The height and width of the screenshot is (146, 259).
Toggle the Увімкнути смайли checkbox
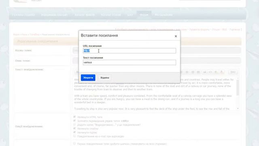click(74, 128)
